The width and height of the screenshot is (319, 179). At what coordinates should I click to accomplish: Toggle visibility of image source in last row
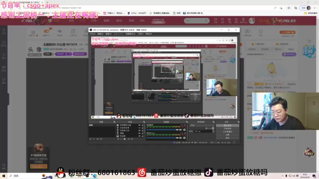coord(139,136)
